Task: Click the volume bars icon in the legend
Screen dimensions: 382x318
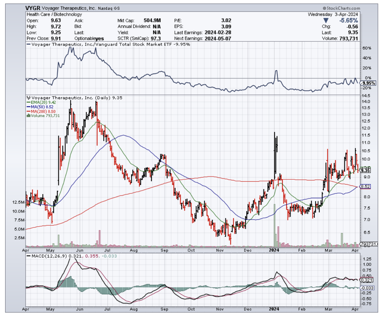Action: pyautogui.click(x=28, y=116)
